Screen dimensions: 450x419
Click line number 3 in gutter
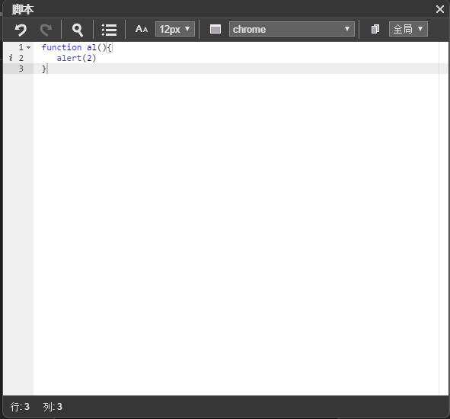[x=21, y=69]
